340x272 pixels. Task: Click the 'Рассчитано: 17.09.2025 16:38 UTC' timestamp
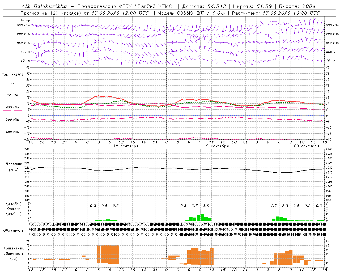pyautogui.click(x=276, y=13)
